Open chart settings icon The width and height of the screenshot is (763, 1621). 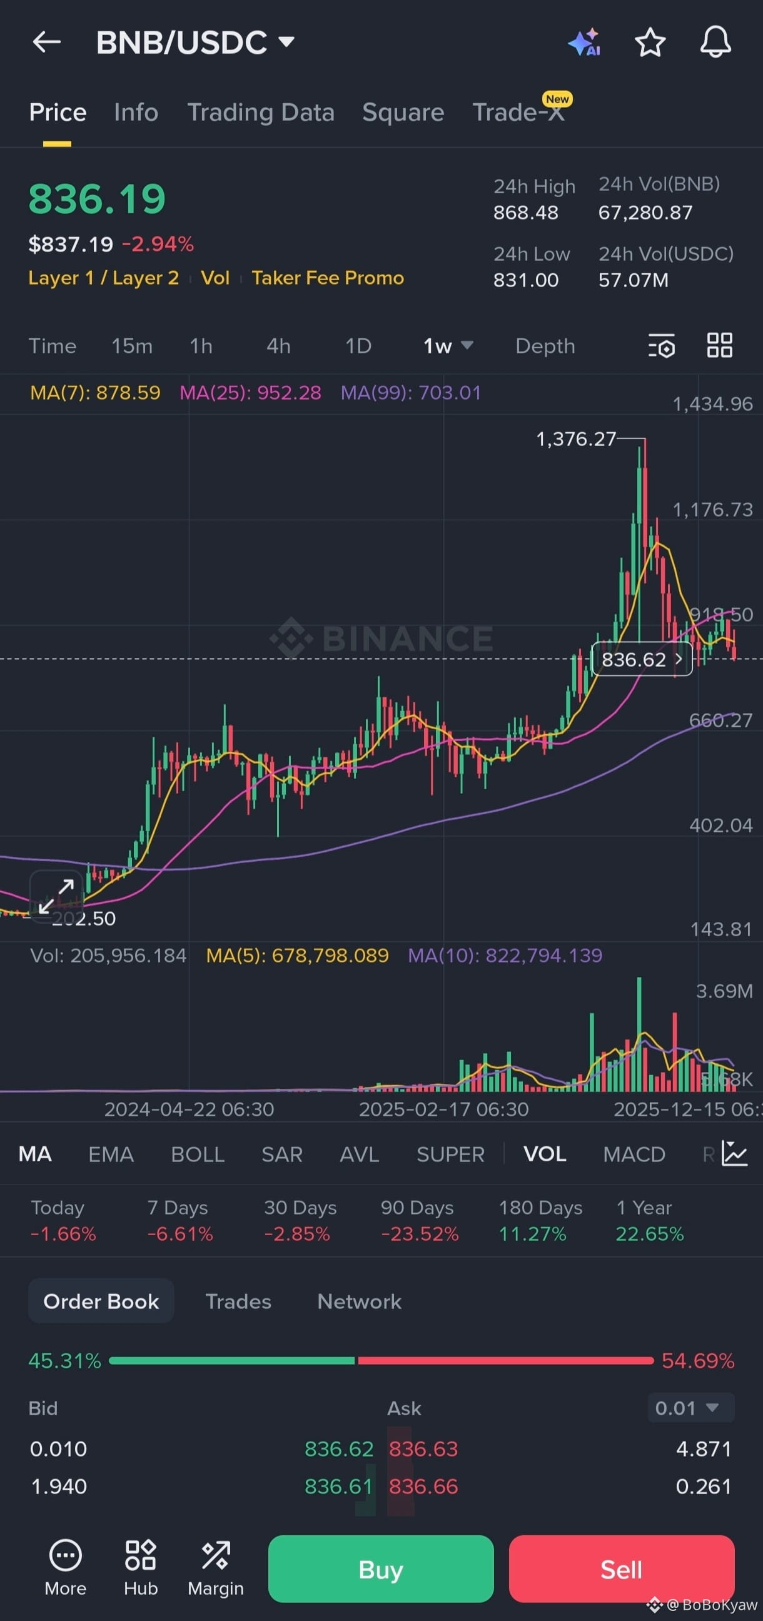[x=662, y=345]
